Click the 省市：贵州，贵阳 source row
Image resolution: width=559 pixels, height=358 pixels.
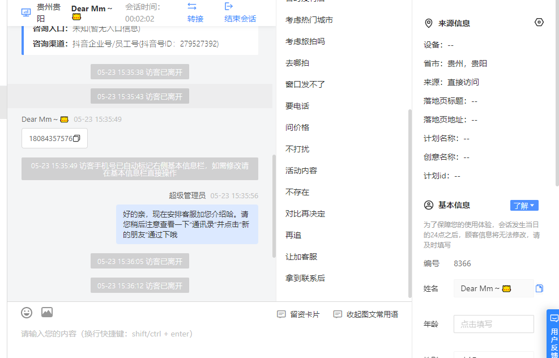455,63
